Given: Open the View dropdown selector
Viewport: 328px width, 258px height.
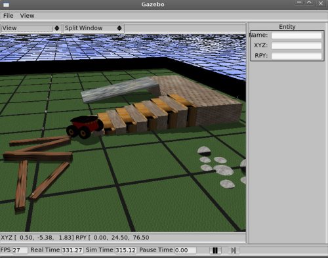Looking at the screenshot, I should [31, 28].
